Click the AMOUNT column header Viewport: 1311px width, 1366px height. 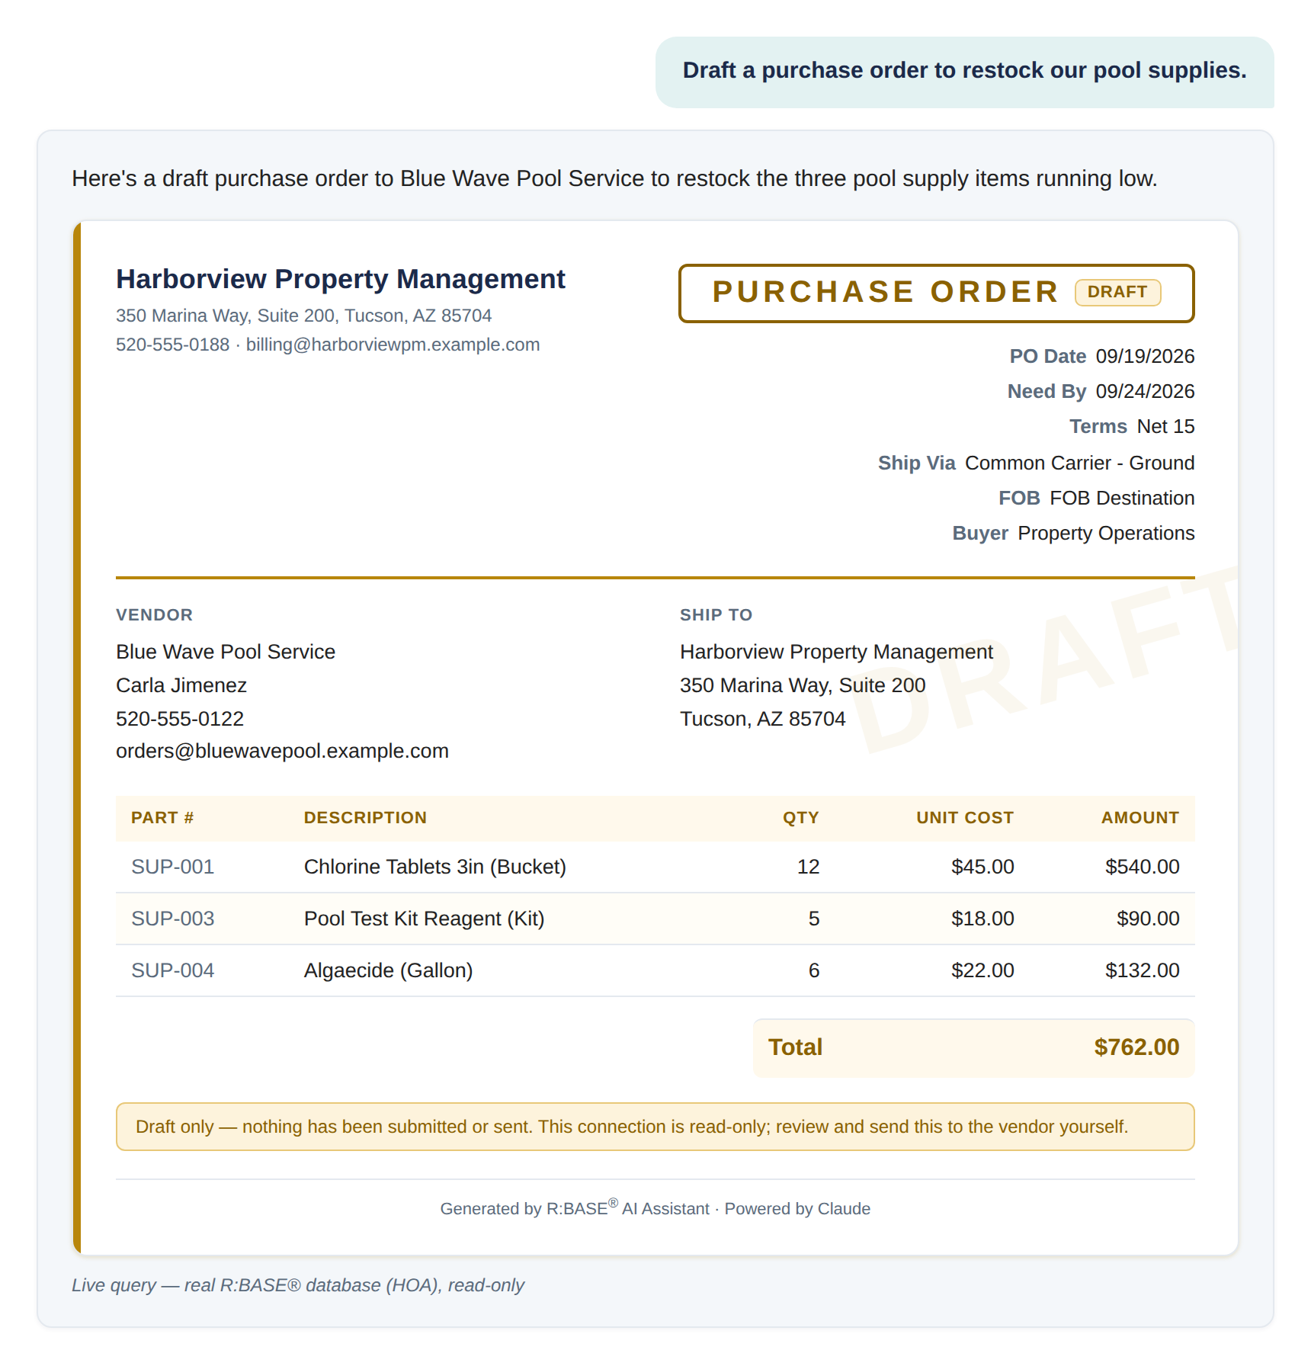click(x=1140, y=818)
